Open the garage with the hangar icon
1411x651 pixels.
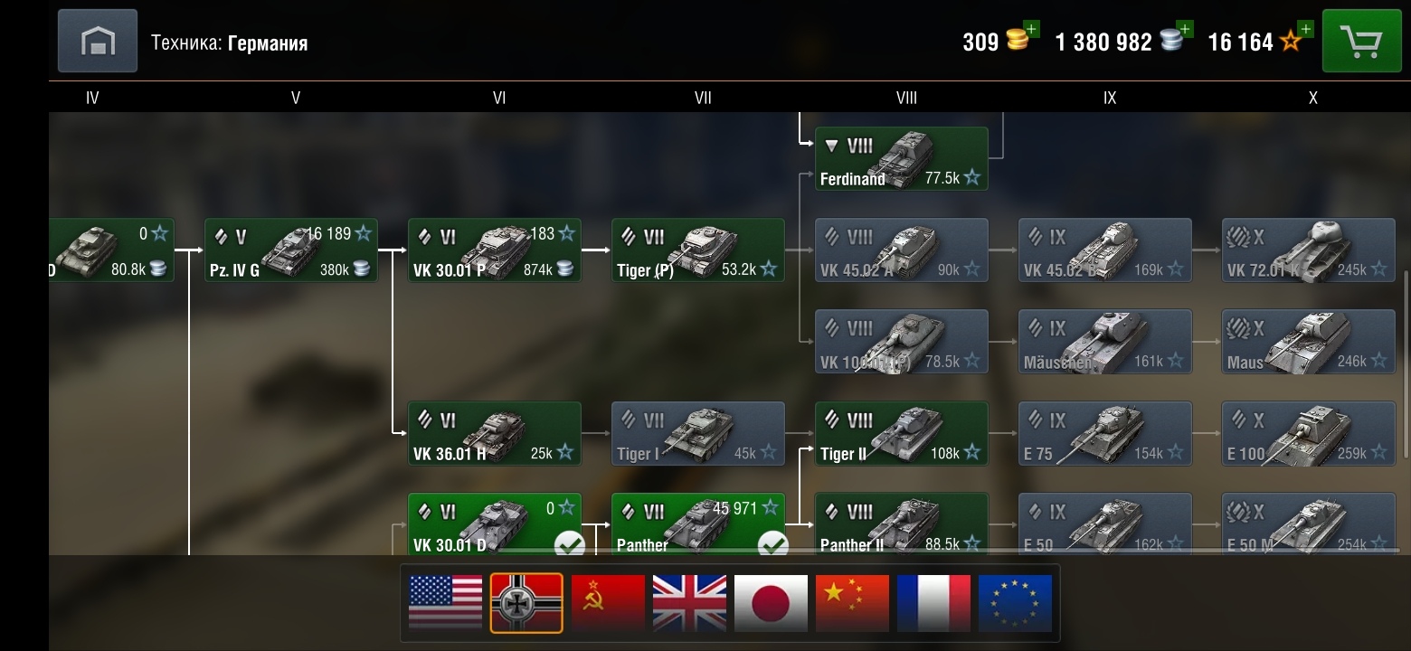(98, 41)
